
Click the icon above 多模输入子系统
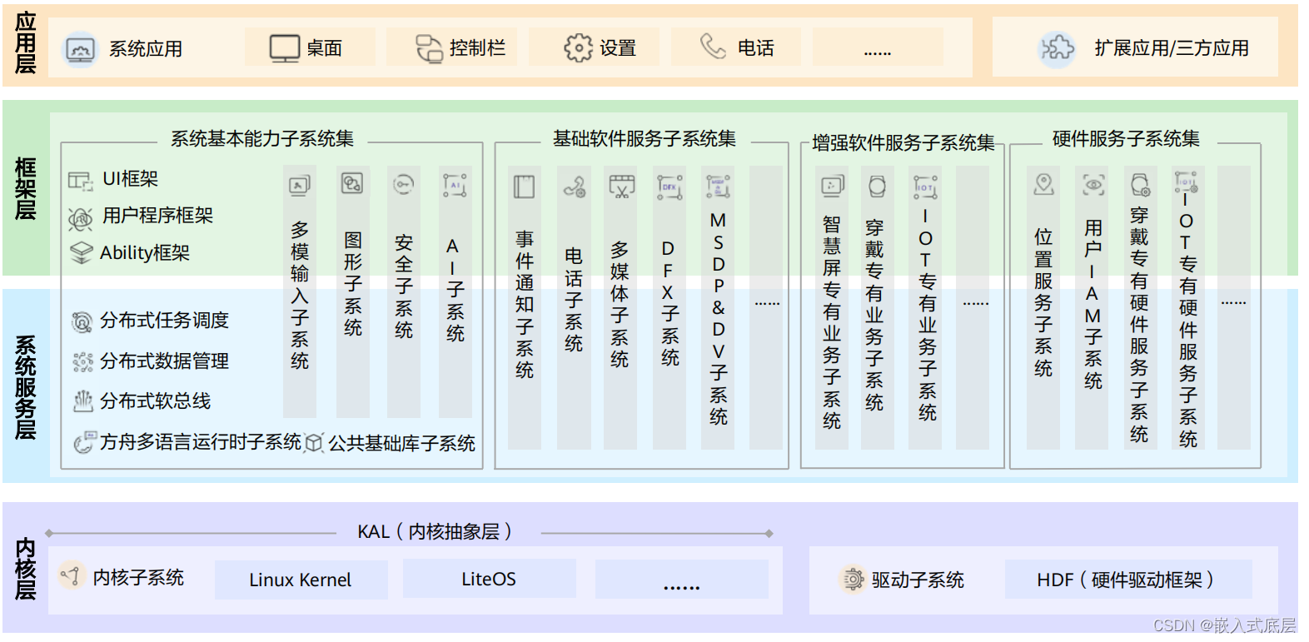[x=300, y=184]
